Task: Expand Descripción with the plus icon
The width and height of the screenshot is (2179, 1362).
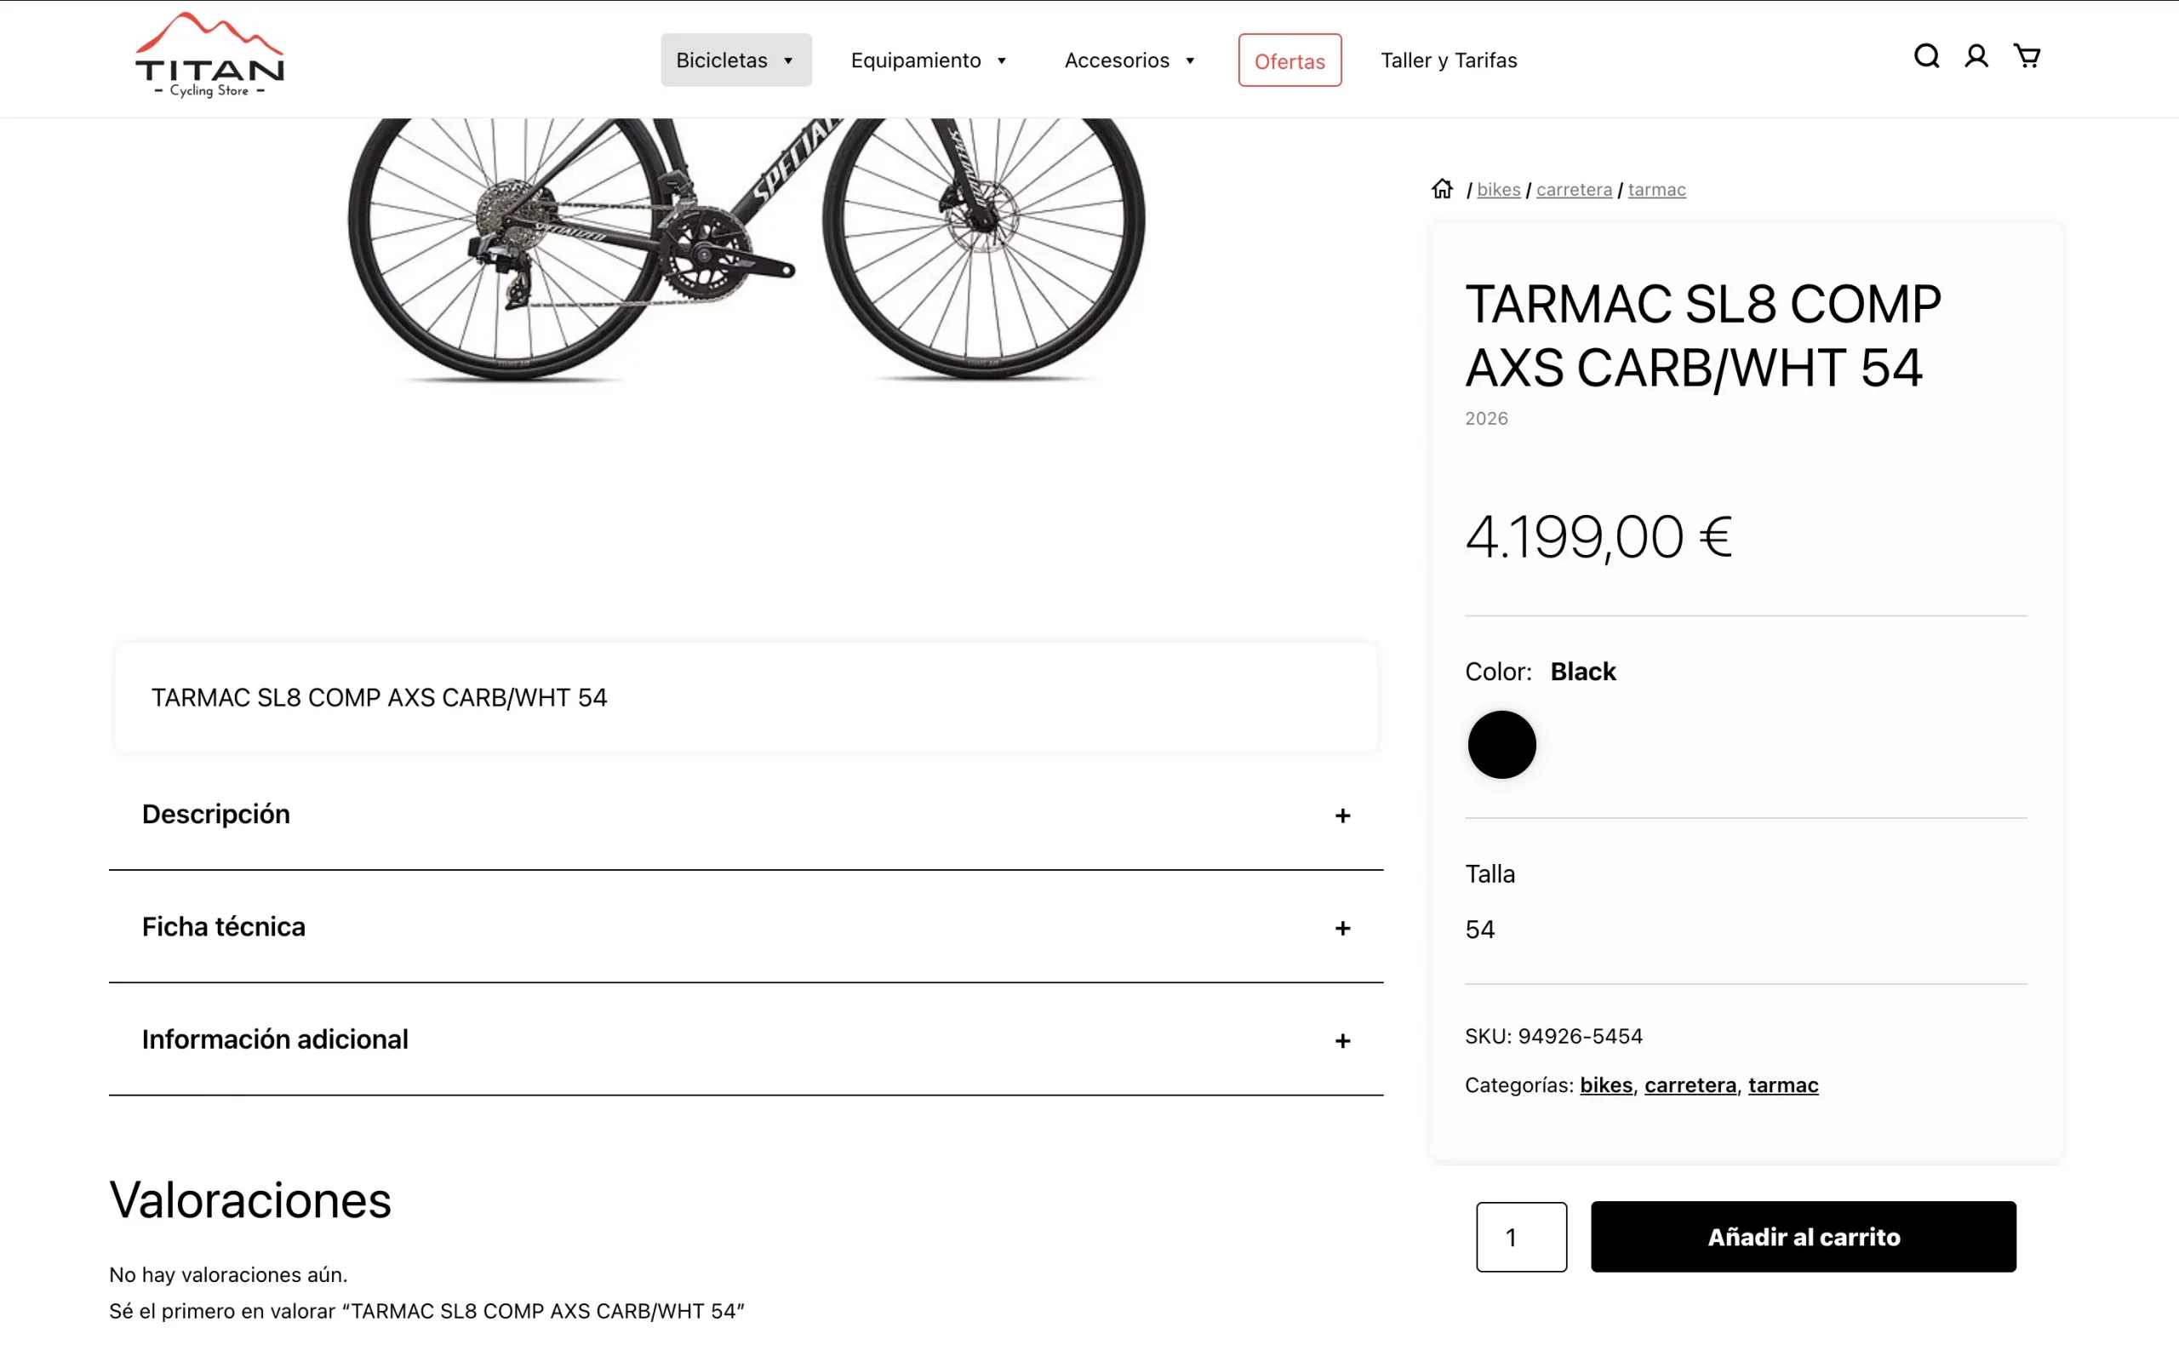Action: point(1341,815)
